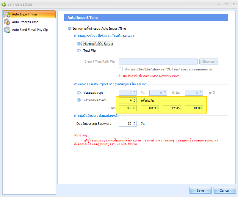Click the Save button
This screenshot has width=238, height=197.
200,190
